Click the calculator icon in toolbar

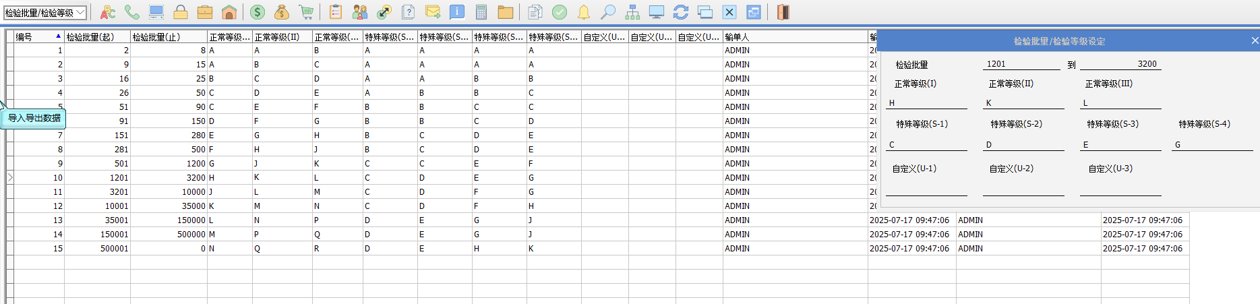pos(481,12)
